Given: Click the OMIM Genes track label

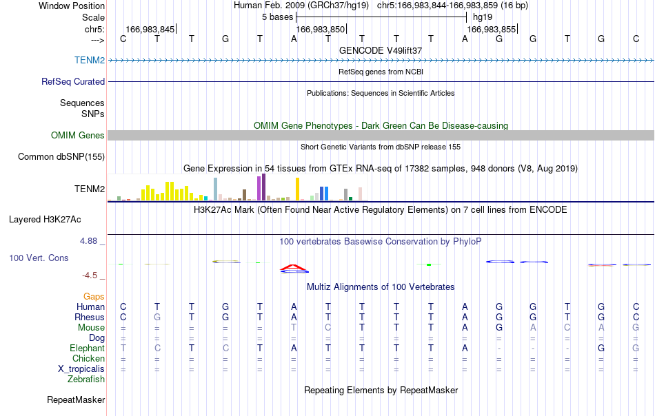Looking at the screenshot, I should click(x=77, y=135).
